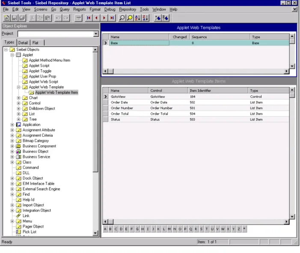The width and height of the screenshot is (300, 253).
Task: Expand the Chart tree node
Action: click(18, 98)
